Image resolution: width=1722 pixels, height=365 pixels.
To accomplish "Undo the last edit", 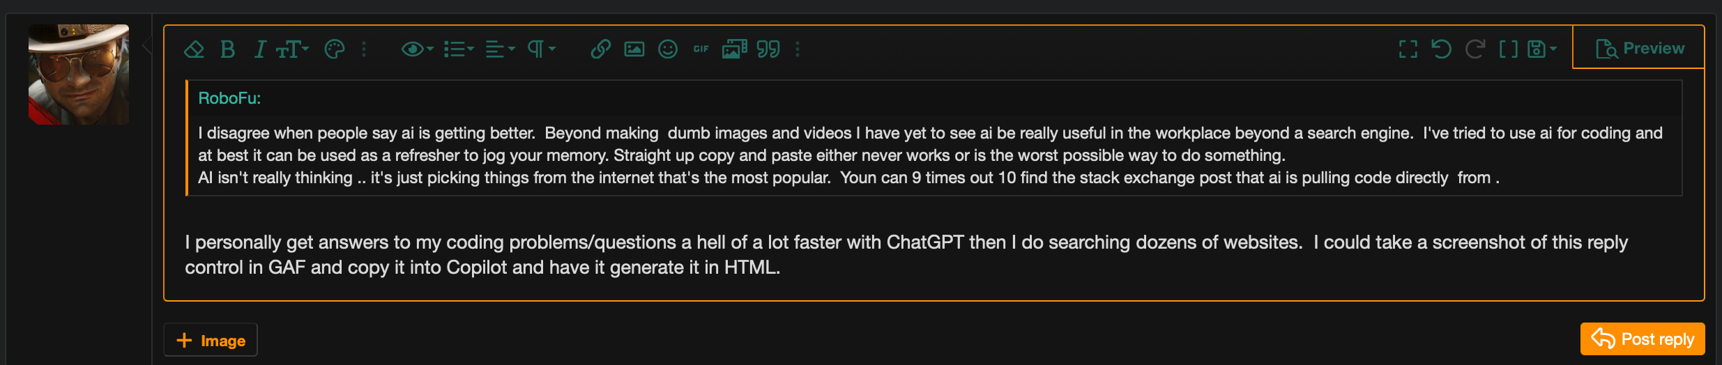I will pyautogui.click(x=1441, y=49).
